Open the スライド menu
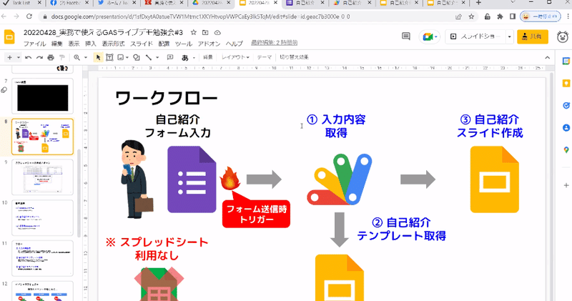Viewport: 572px width, 301px height. 142,44
